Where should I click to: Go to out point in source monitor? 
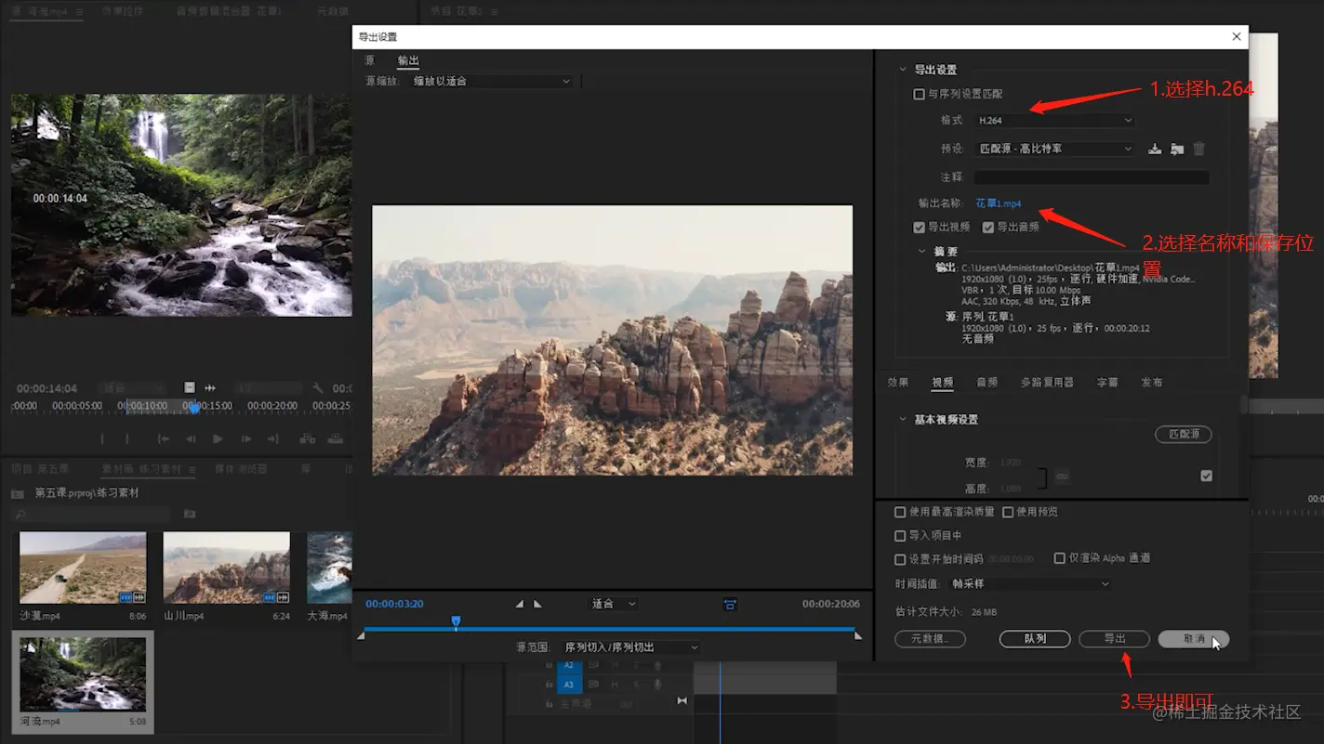pos(273,438)
